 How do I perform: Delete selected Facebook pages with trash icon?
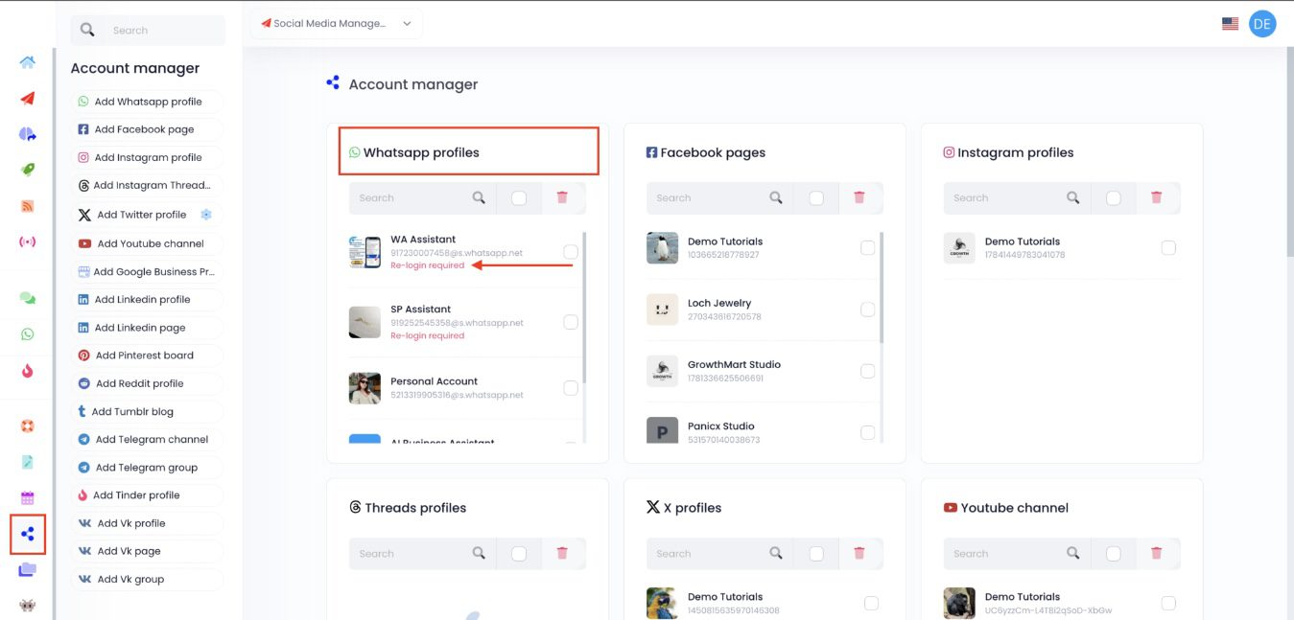pos(859,197)
